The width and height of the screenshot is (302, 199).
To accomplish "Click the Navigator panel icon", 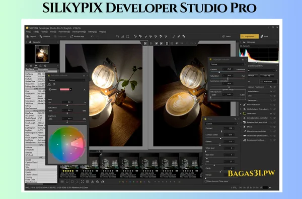I will [x=30, y=42].
